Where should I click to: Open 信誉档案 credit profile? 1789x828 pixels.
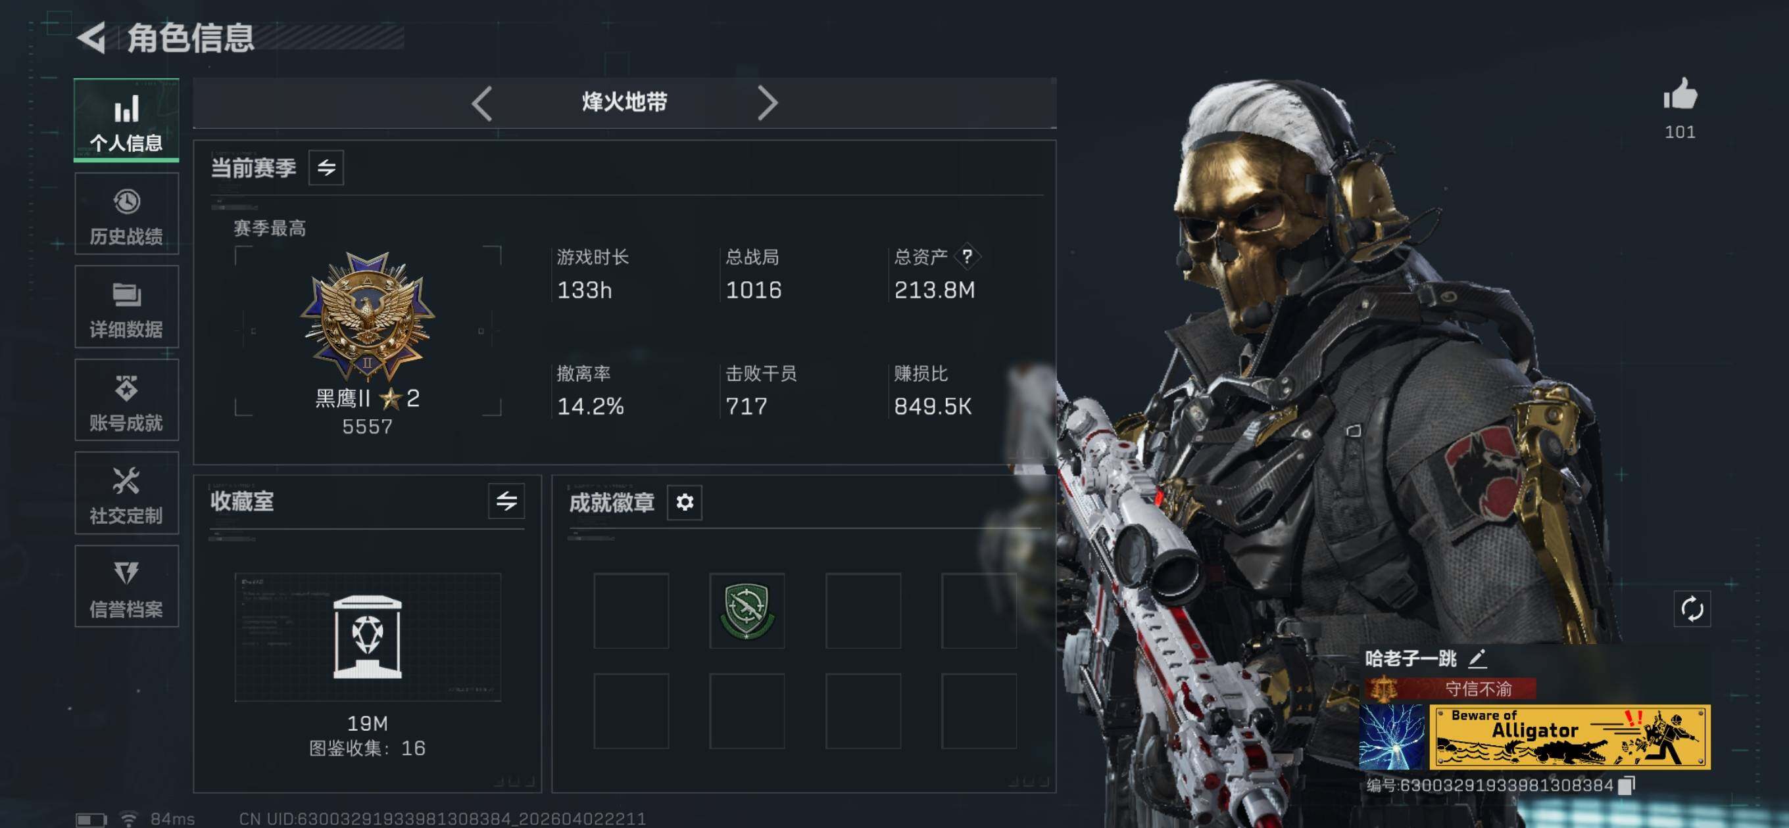(126, 586)
